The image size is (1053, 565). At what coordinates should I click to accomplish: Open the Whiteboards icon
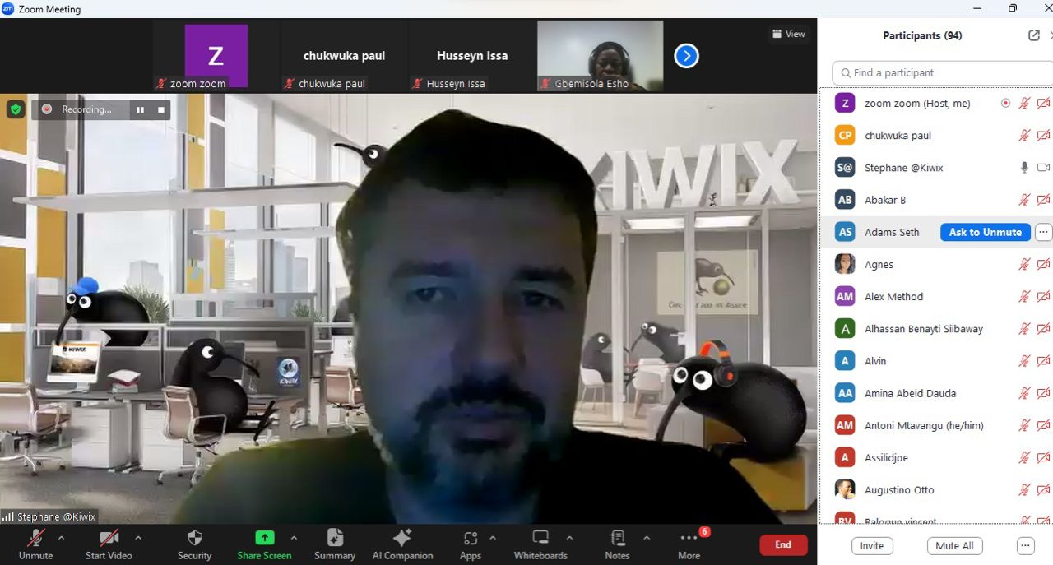click(x=540, y=538)
